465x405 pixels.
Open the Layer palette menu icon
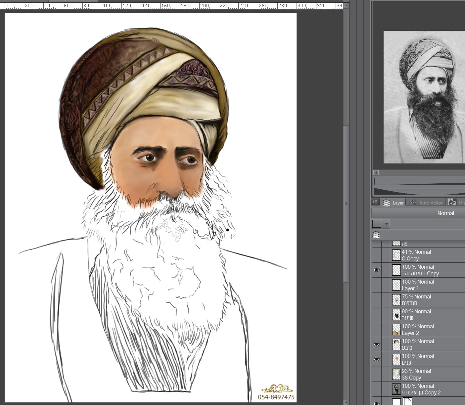pyautogui.click(x=375, y=202)
